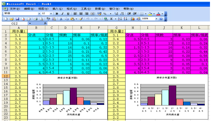Sort ascending with the A-Z icon
The height and width of the screenshot is (122, 212).
point(120,19)
